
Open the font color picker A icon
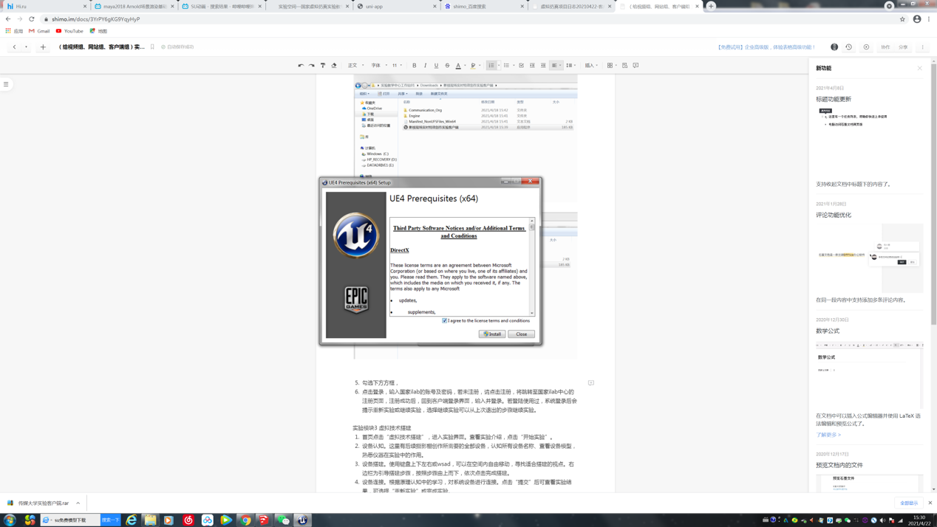point(458,66)
